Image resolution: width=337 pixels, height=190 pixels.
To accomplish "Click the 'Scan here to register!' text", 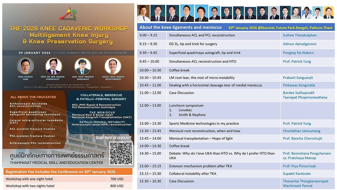I will click(x=113, y=138).
